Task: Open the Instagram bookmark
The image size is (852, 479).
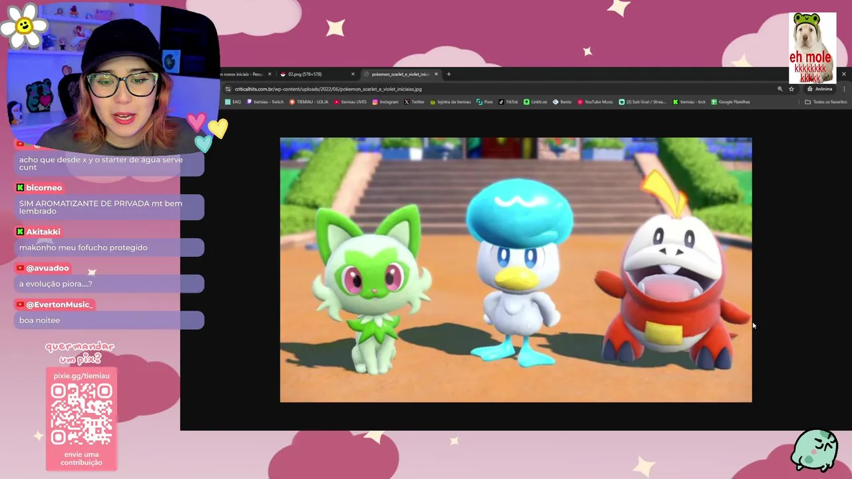Action: [385, 102]
